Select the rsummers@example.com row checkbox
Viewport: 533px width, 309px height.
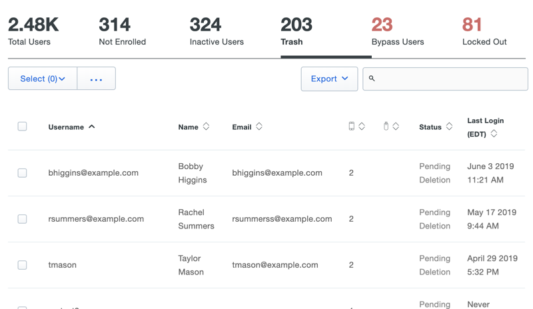click(x=22, y=219)
